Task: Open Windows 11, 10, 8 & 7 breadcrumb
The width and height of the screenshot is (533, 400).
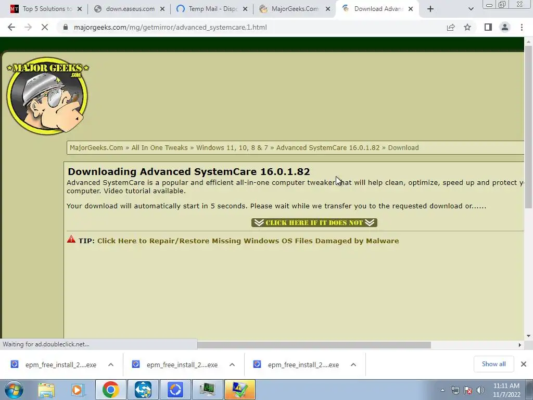Action: [x=232, y=147]
